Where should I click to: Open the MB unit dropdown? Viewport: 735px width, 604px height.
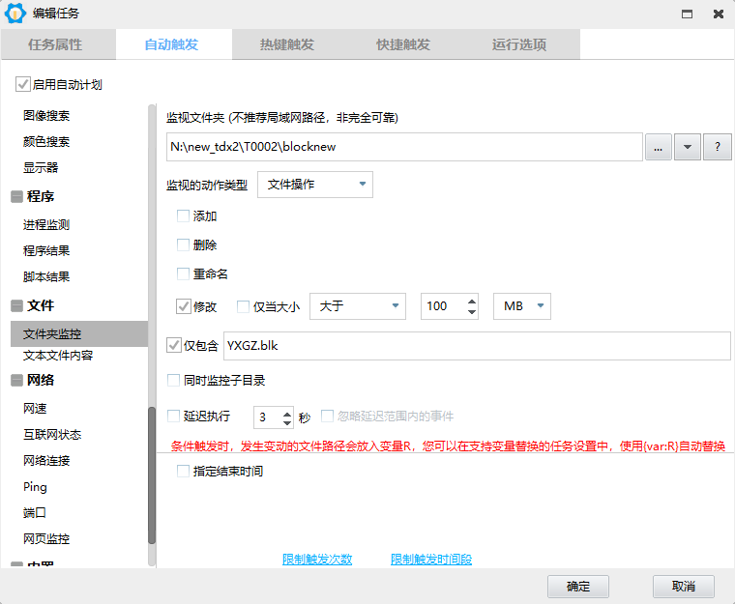521,306
